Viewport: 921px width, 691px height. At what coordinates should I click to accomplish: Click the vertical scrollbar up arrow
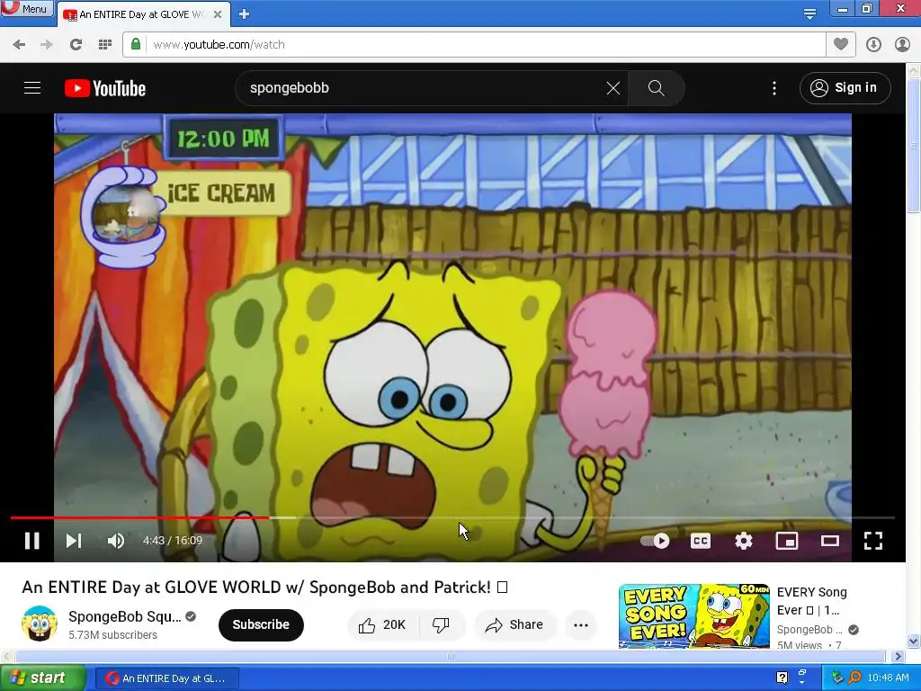point(914,70)
